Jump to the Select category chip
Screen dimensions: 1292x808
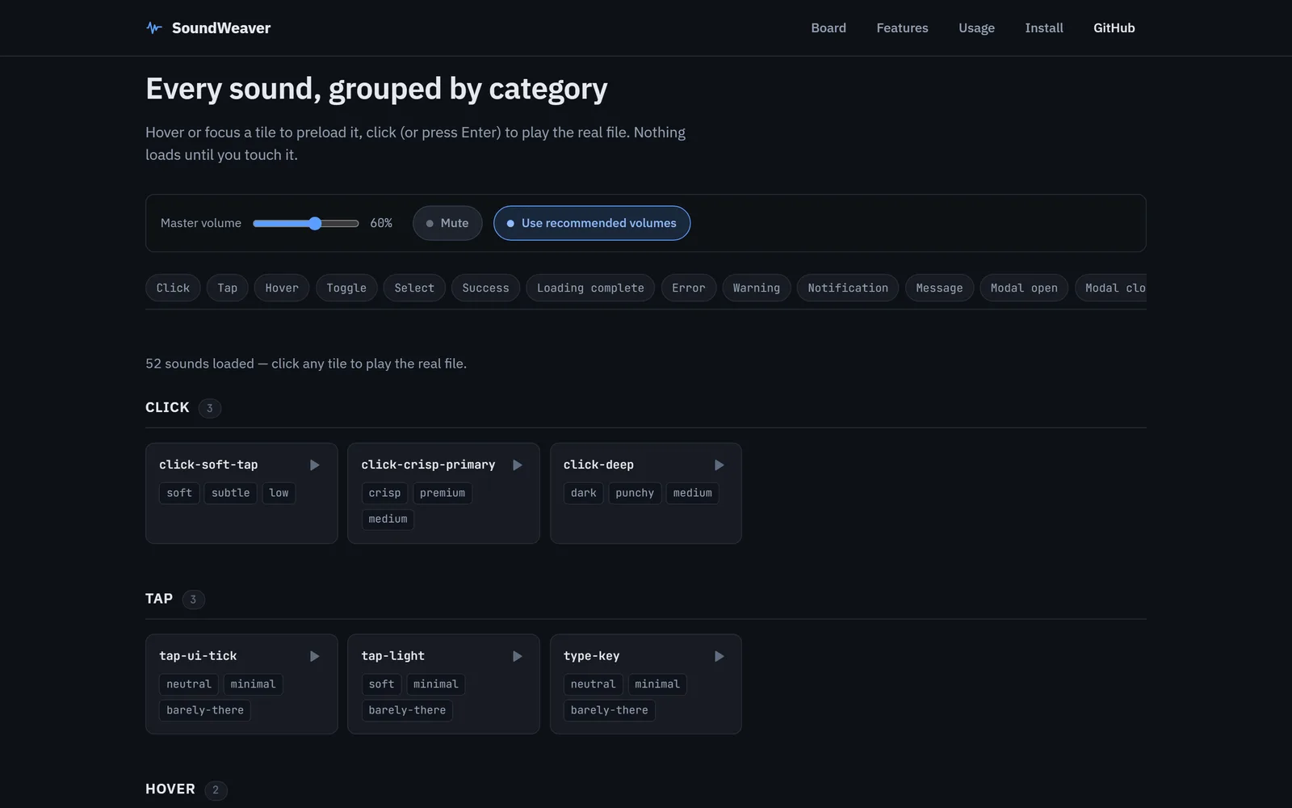pos(414,288)
